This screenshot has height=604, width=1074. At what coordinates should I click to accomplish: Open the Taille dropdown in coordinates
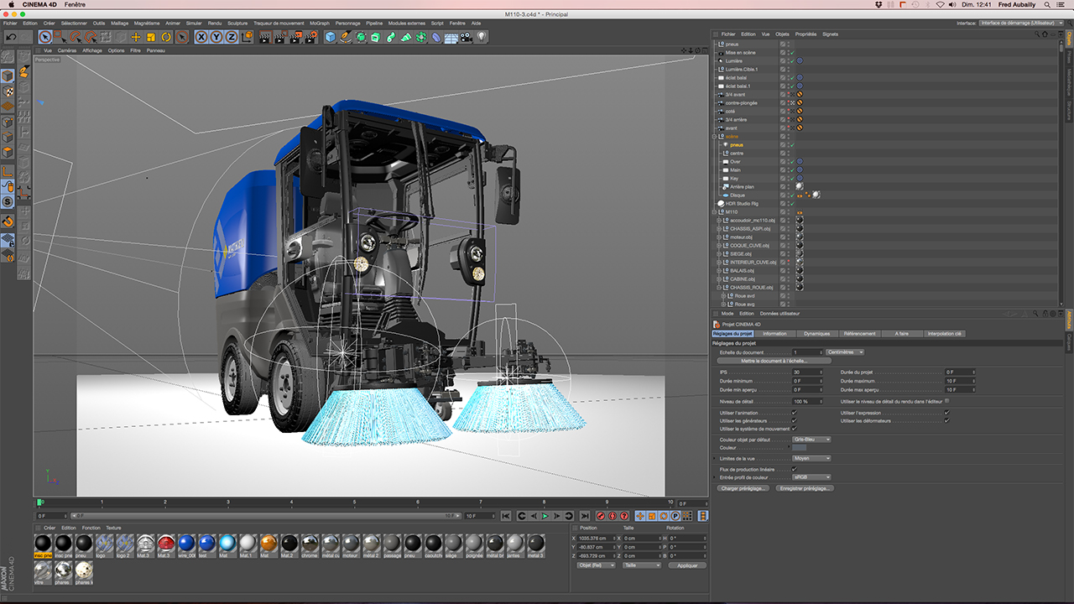[x=642, y=565]
